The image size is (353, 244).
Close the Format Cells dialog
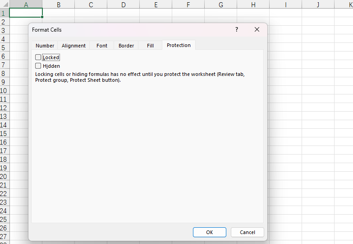257,29
